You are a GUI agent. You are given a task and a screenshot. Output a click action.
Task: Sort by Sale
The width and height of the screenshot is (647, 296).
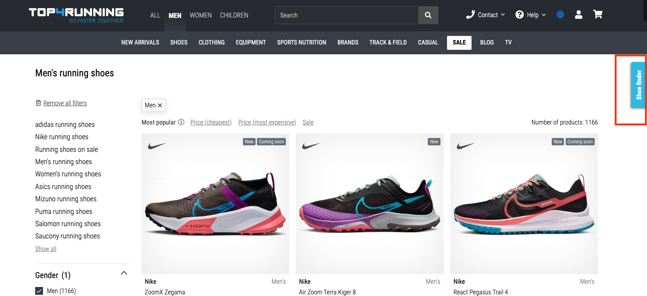(x=308, y=122)
